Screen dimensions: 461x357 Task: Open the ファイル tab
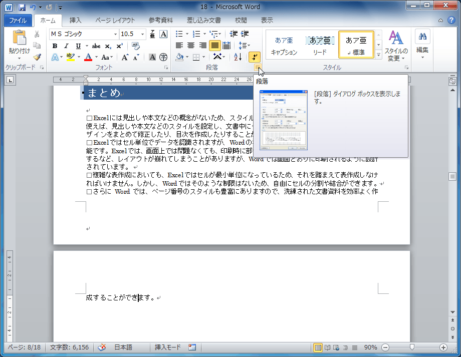pyautogui.click(x=18, y=20)
